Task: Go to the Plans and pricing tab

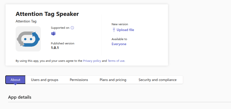Action: coord(113,80)
